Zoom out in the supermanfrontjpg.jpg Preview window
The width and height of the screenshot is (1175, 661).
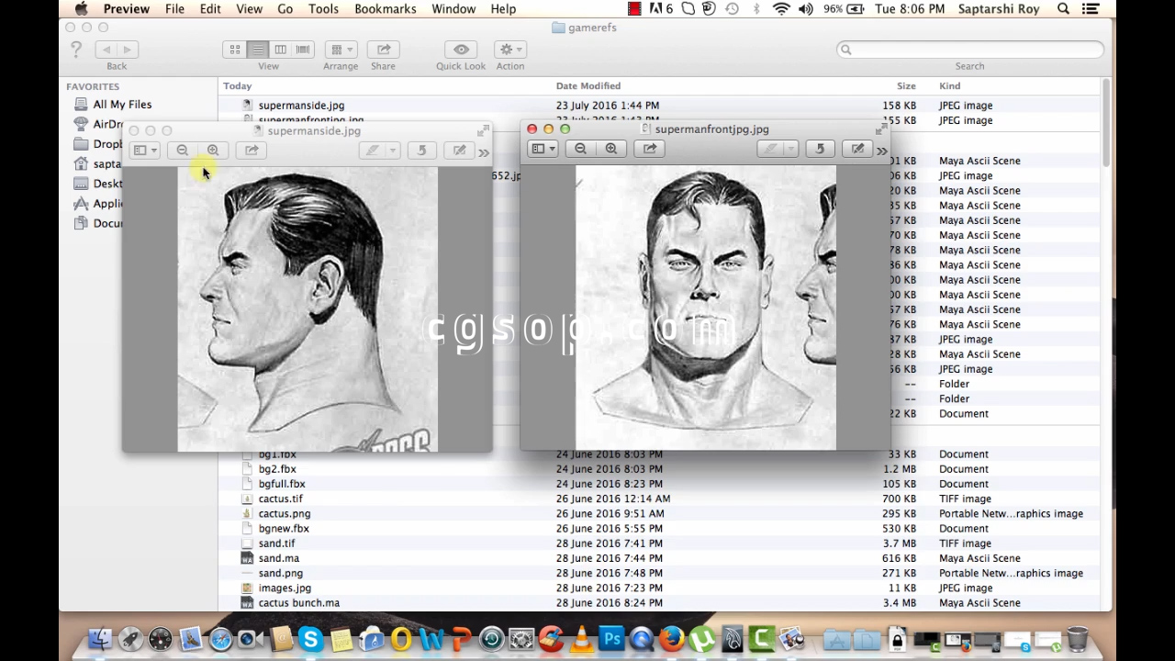tap(580, 149)
